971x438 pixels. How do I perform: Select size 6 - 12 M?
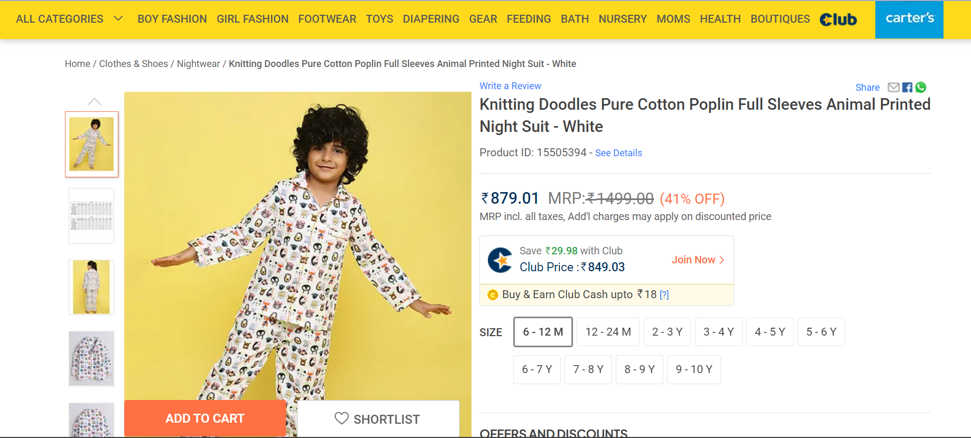[x=543, y=332]
